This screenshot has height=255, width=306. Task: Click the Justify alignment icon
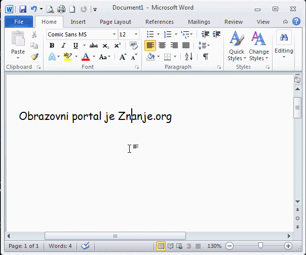[186, 46]
